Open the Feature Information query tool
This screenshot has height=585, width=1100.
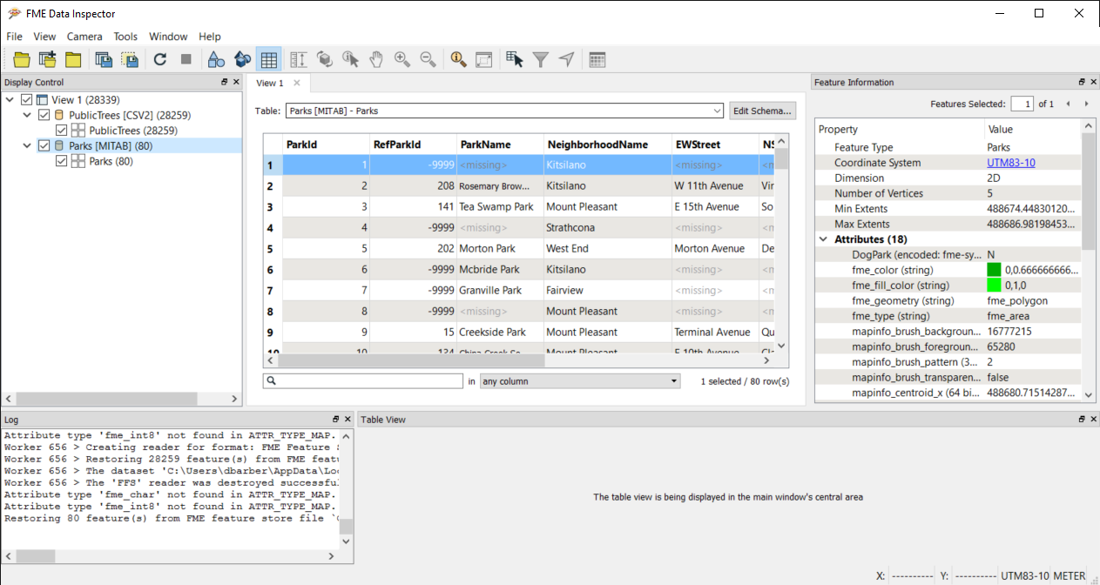(x=457, y=59)
